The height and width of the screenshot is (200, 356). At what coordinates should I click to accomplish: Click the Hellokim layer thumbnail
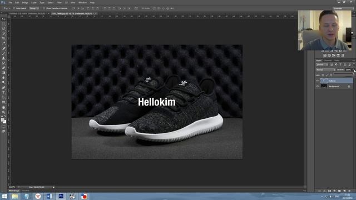click(x=324, y=81)
